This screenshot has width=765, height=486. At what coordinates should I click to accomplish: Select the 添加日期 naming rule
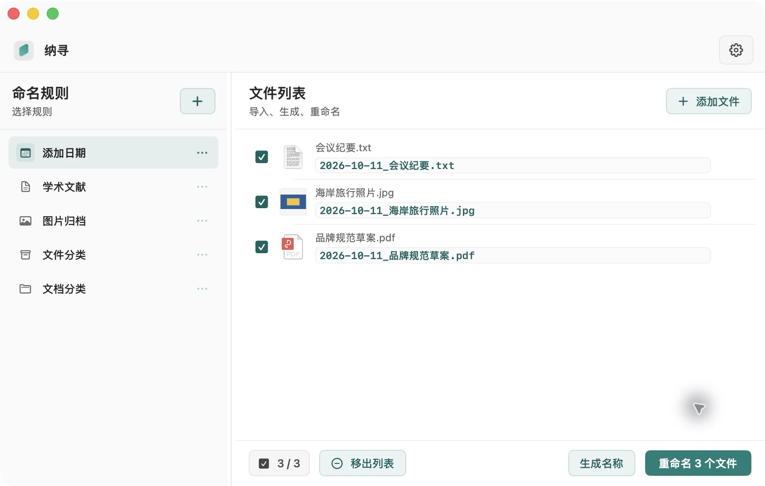click(x=113, y=153)
